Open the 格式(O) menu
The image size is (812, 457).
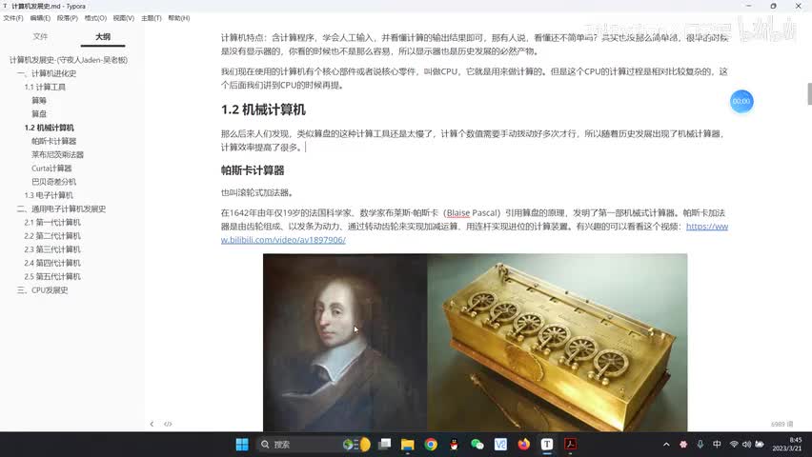coord(95,18)
